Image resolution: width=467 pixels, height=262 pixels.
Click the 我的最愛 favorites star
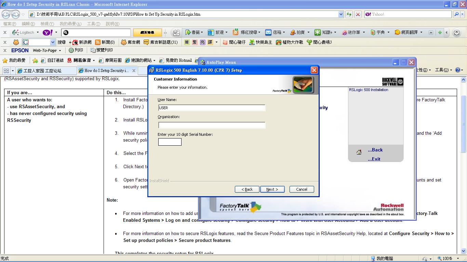point(5,60)
